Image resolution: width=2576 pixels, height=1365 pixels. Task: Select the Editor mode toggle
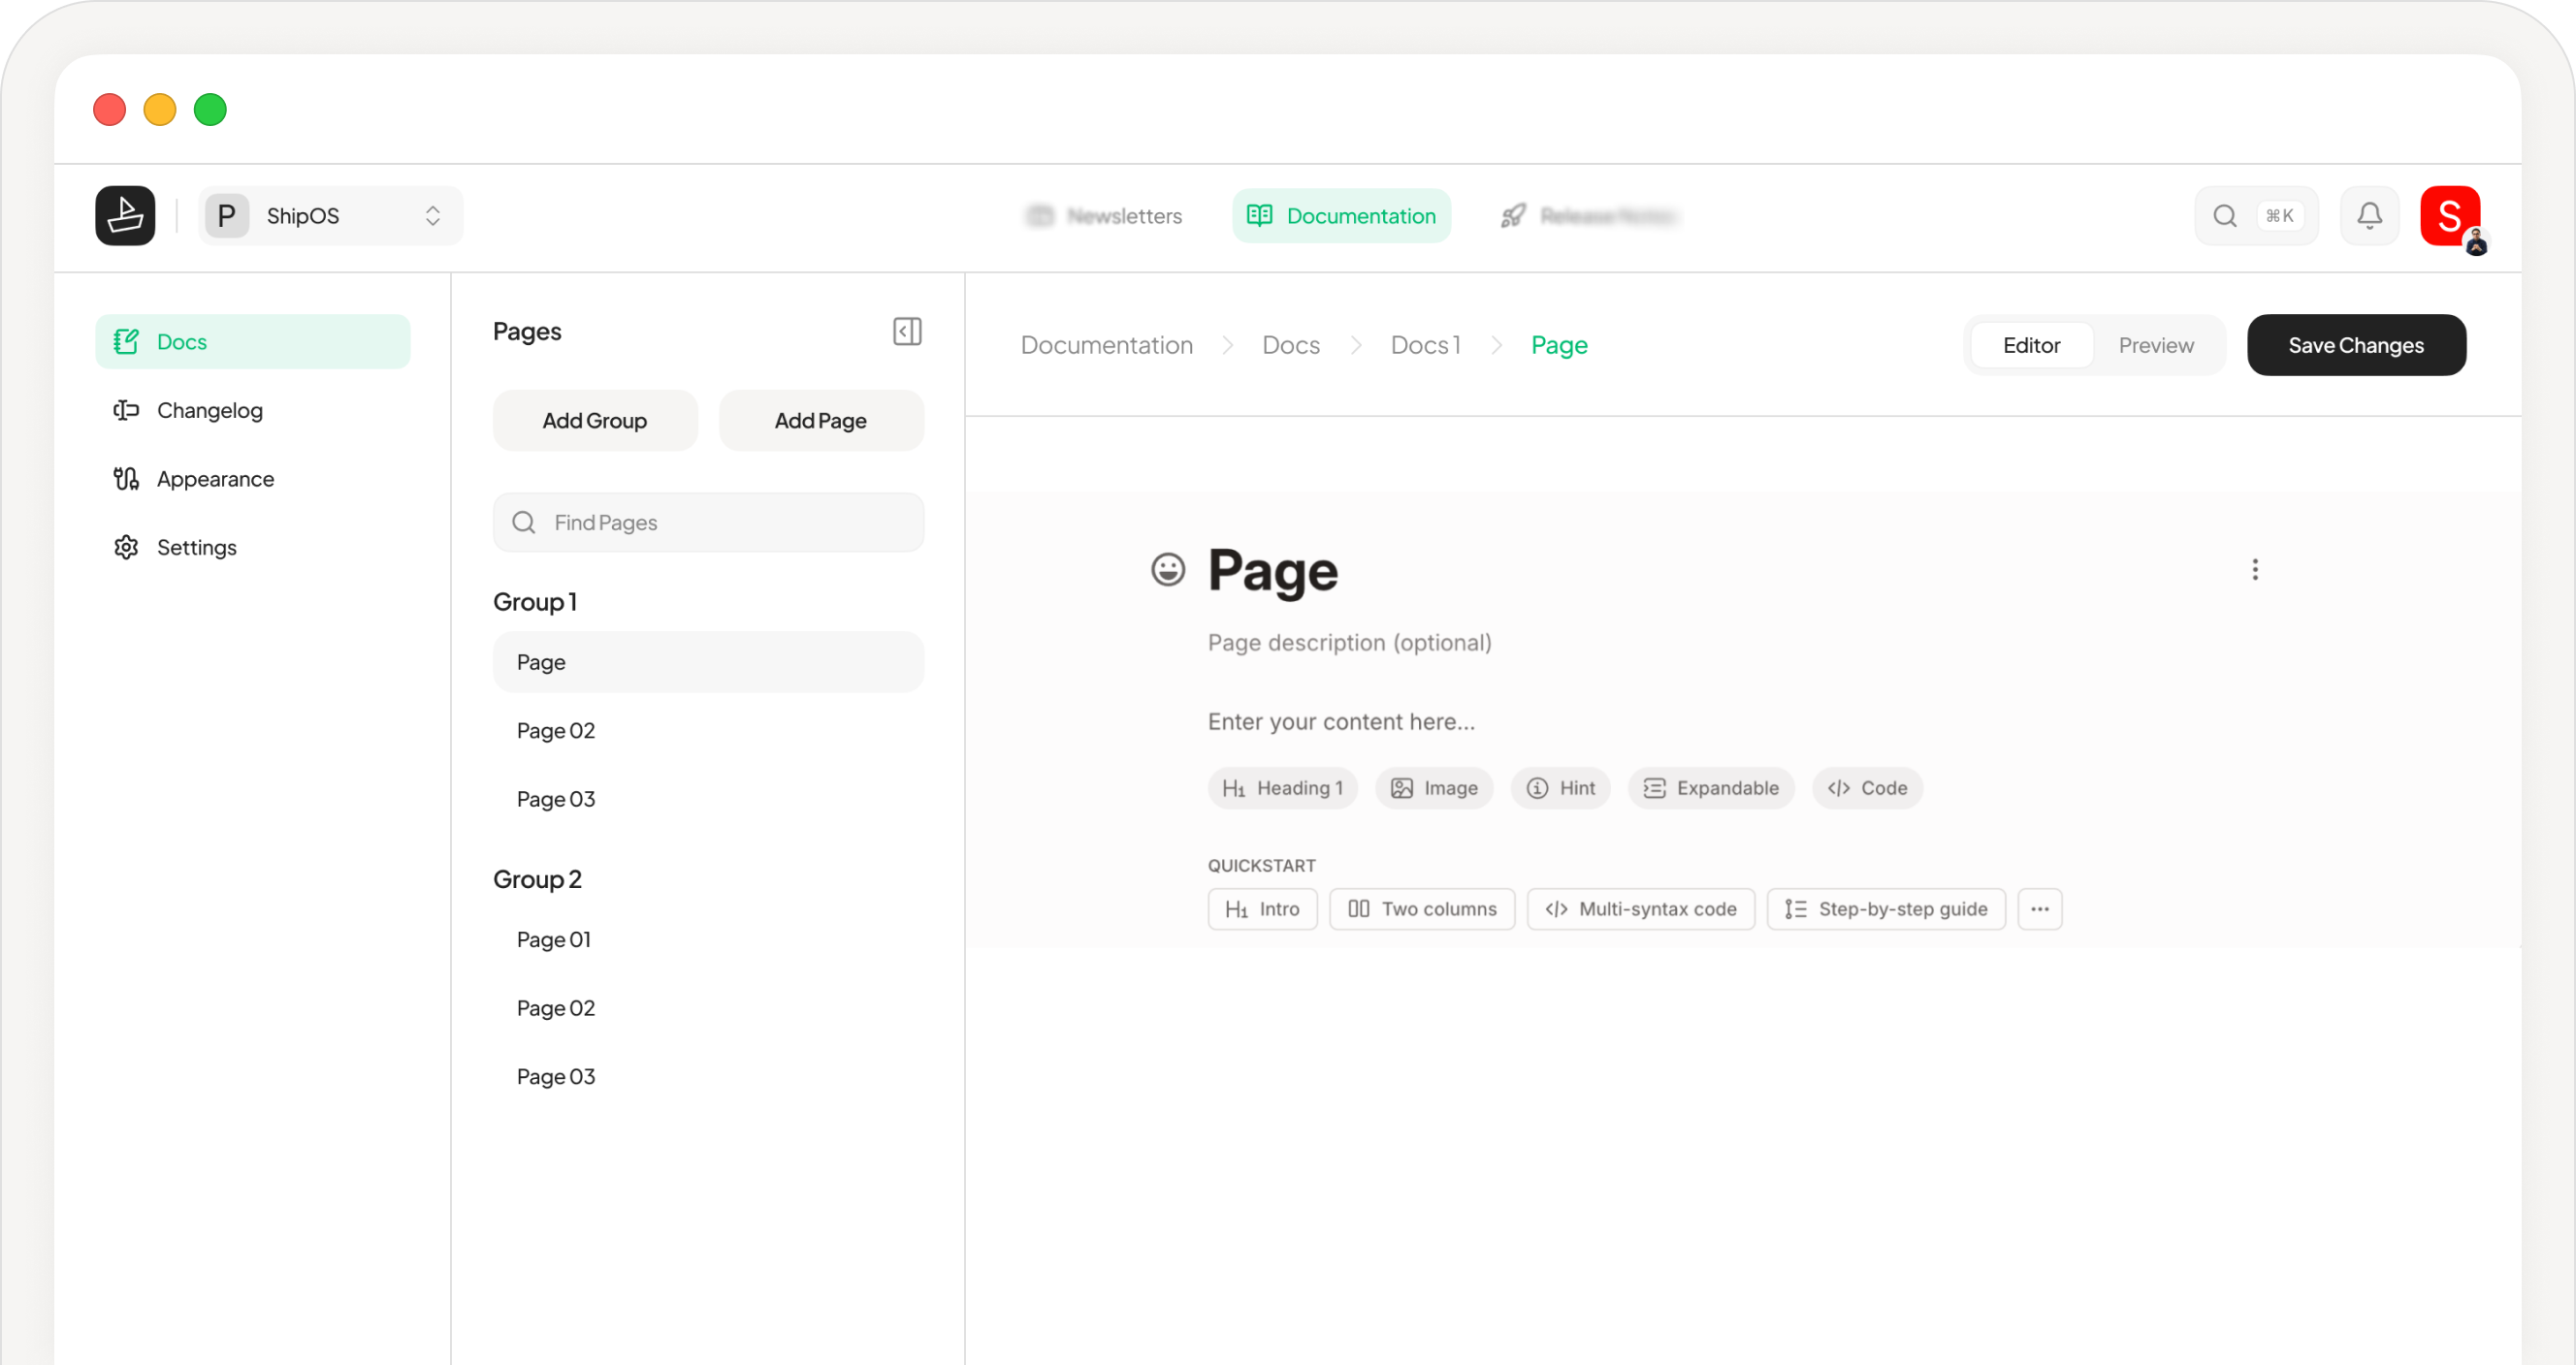pyautogui.click(x=2031, y=345)
